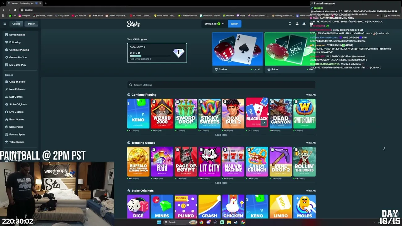Click the Games For You gear icon

click(x=7, y=57)
